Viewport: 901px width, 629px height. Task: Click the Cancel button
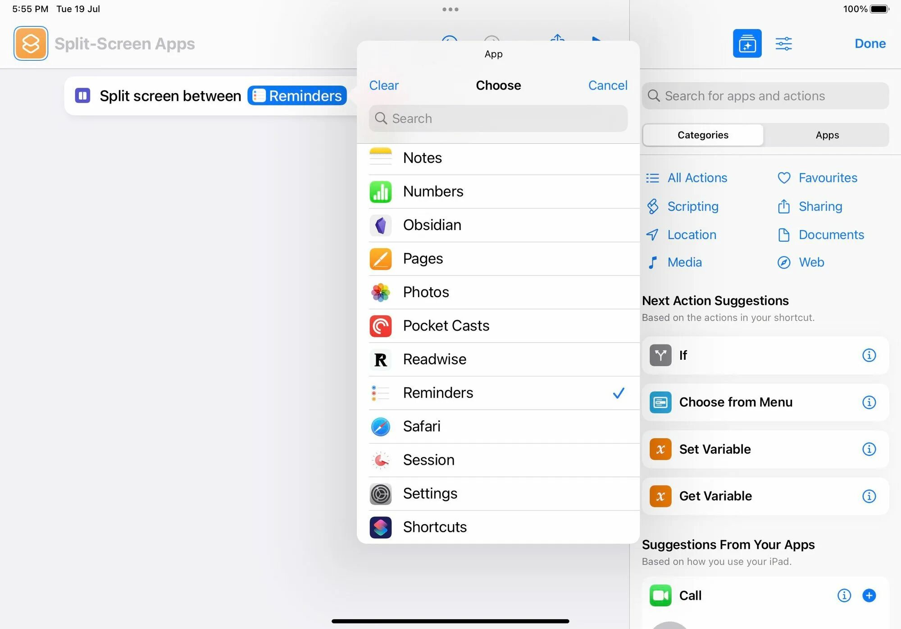(607, 85)
